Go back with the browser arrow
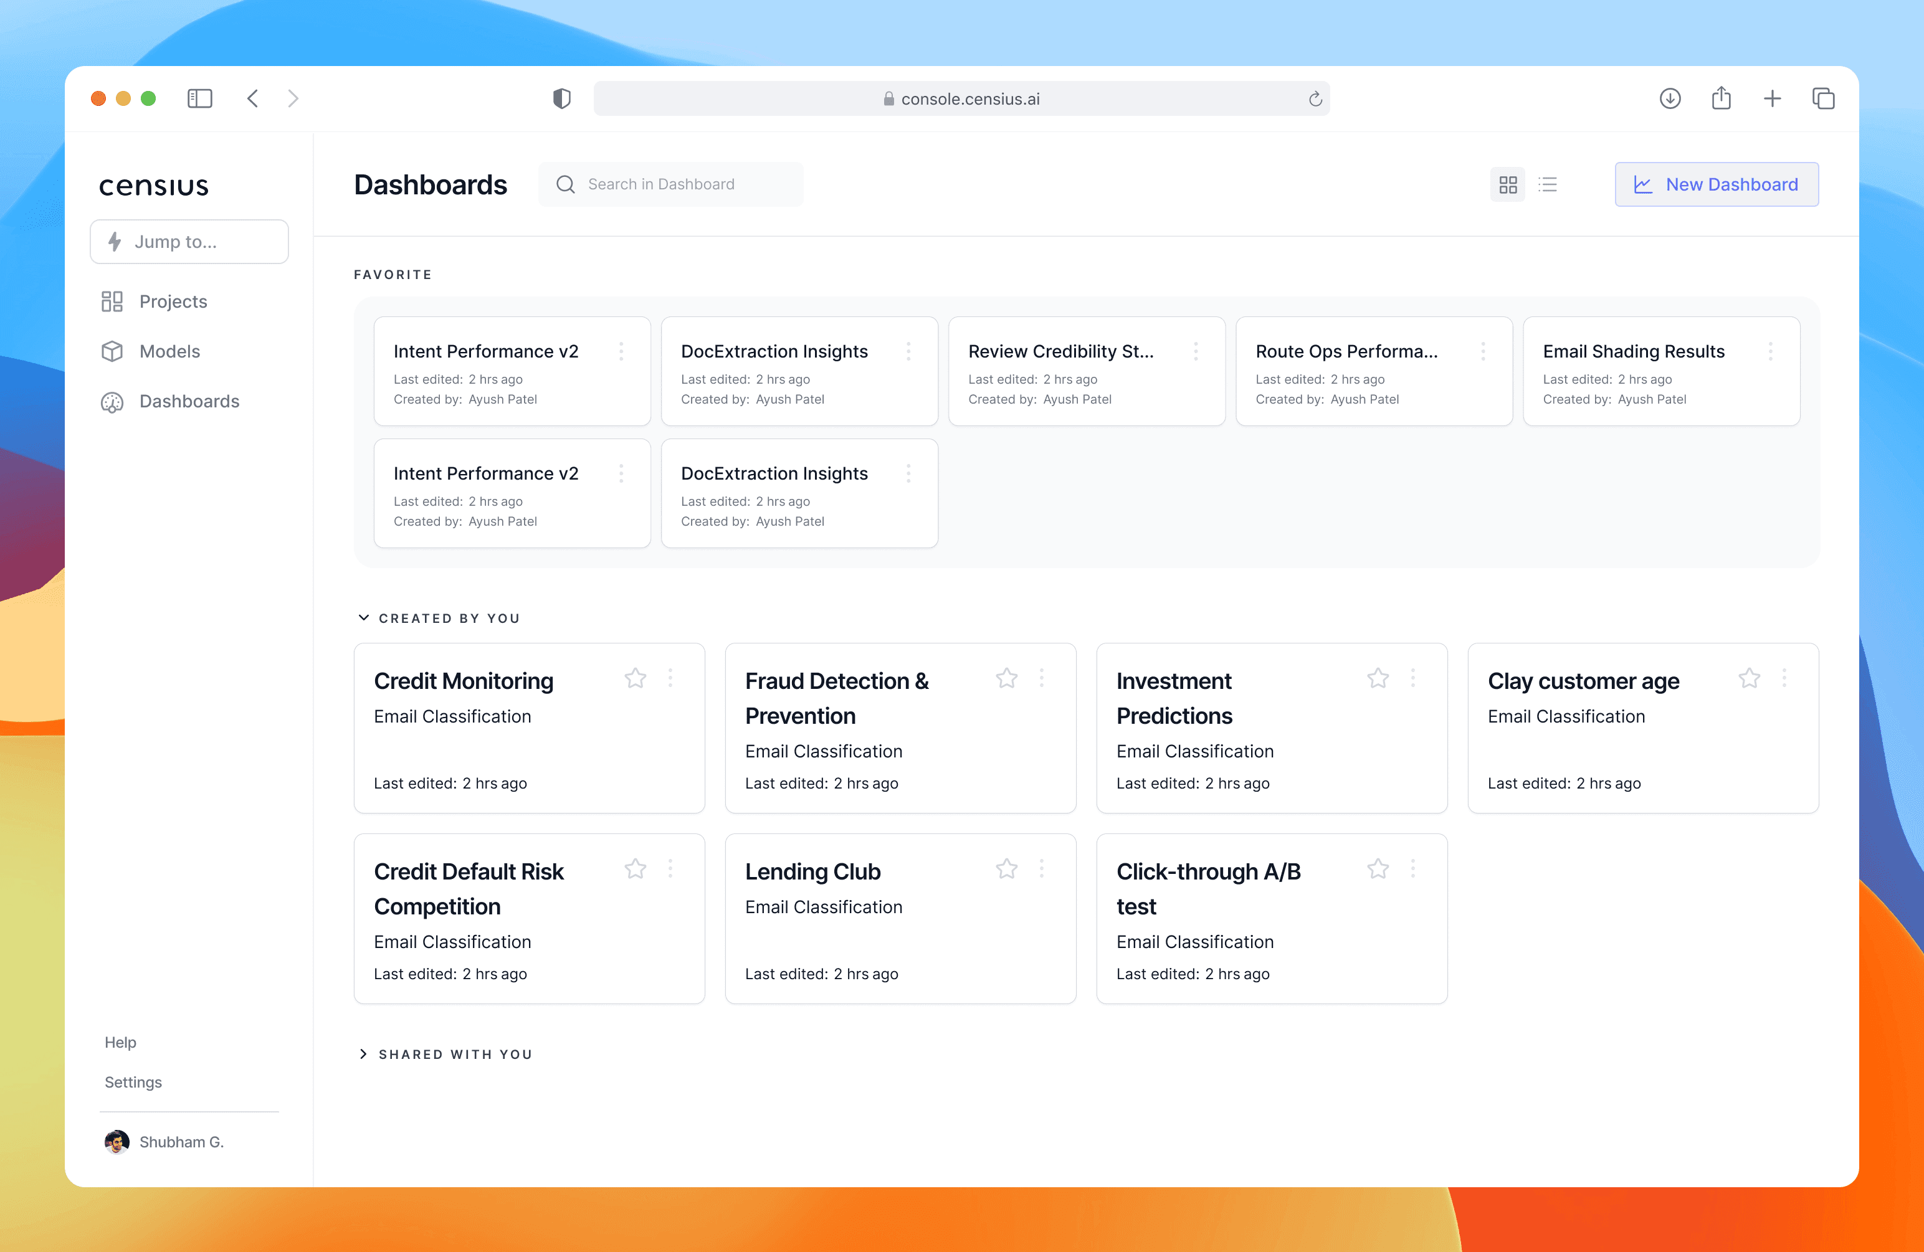This screenshot has height=1252, width=1924. 252,98
